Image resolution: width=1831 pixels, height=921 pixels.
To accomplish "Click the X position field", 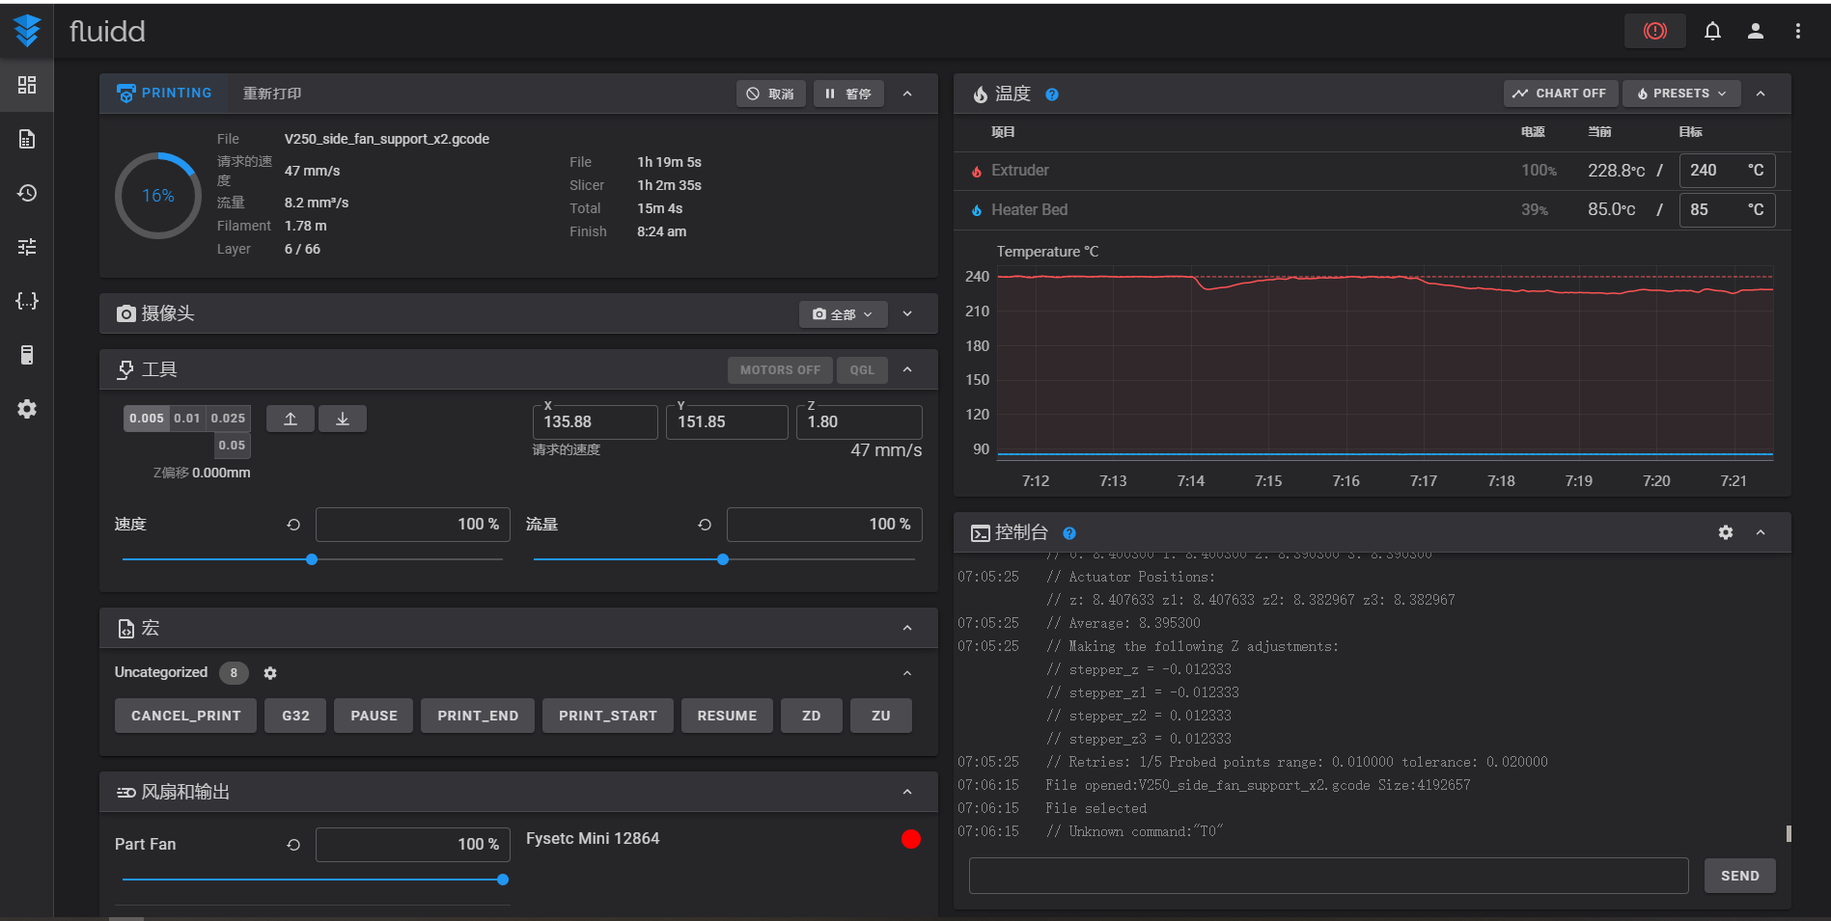I will click(x=595, y=422).
